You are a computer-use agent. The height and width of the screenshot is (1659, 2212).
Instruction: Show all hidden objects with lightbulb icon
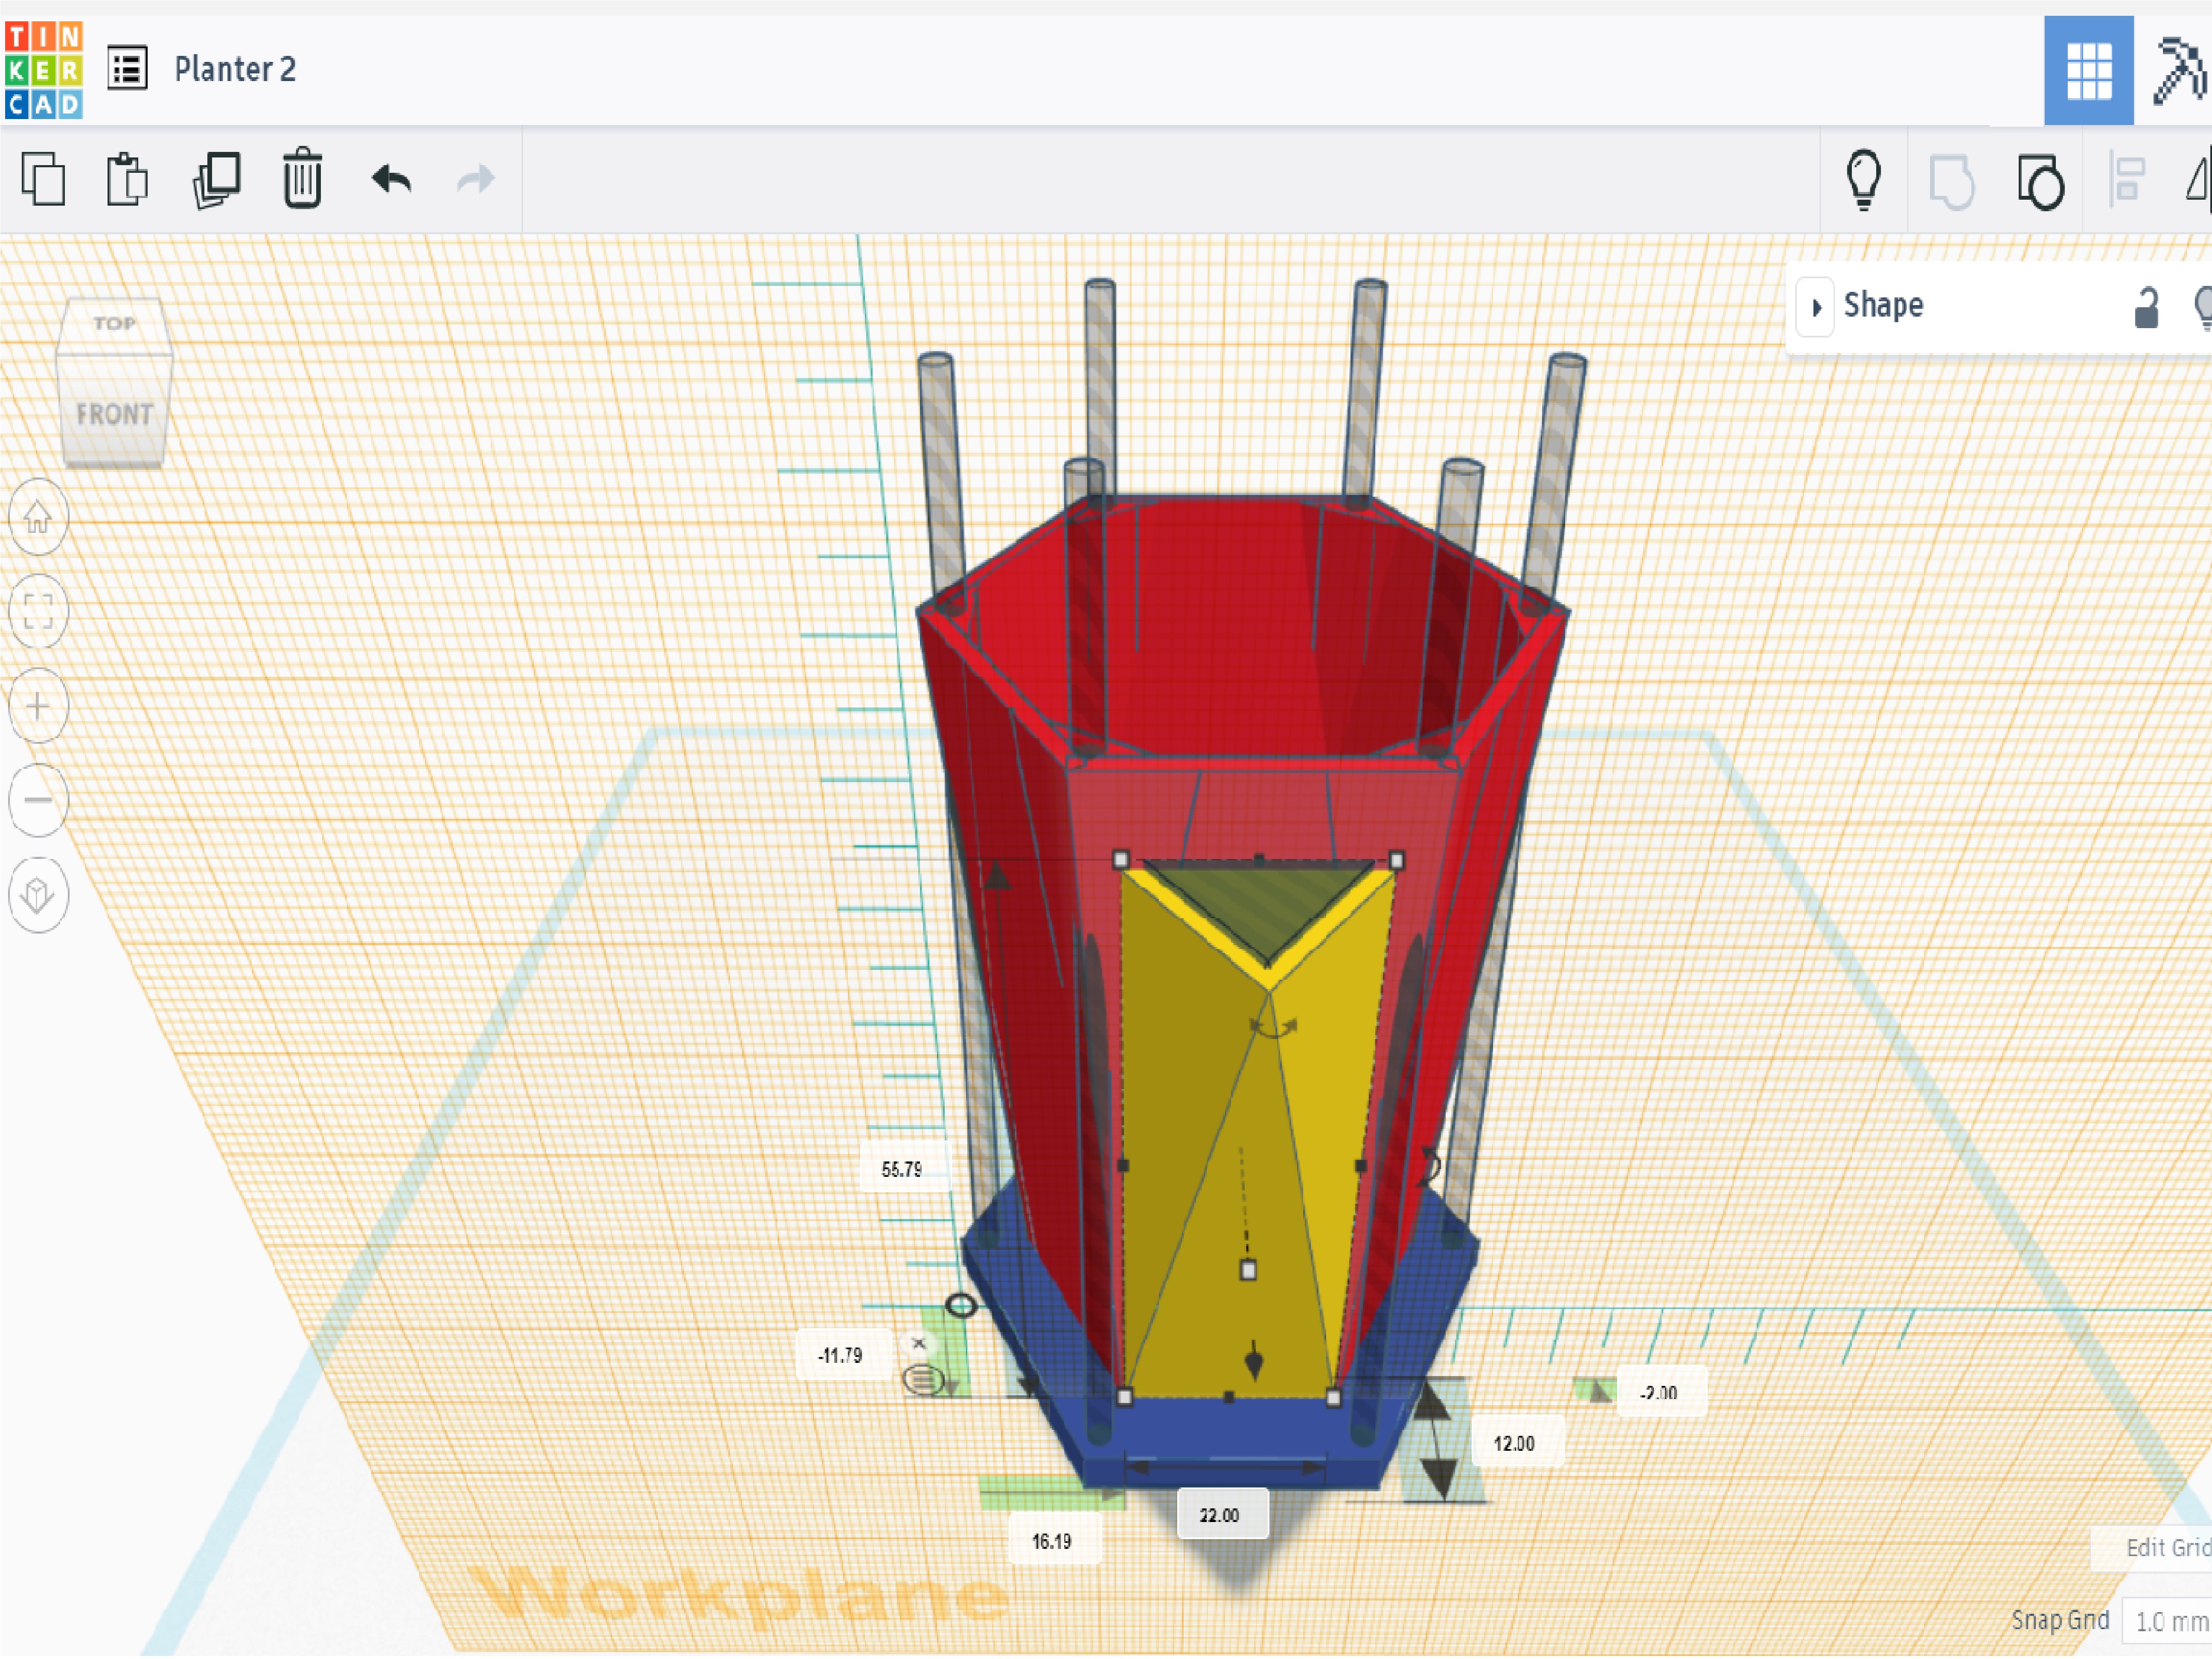tap(1863, 180)
